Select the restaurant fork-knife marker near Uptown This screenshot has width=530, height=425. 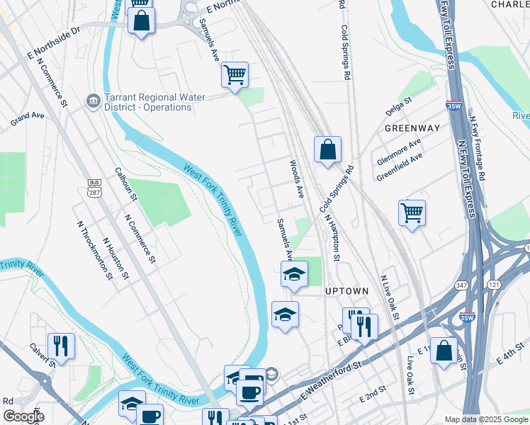(364, 327)
